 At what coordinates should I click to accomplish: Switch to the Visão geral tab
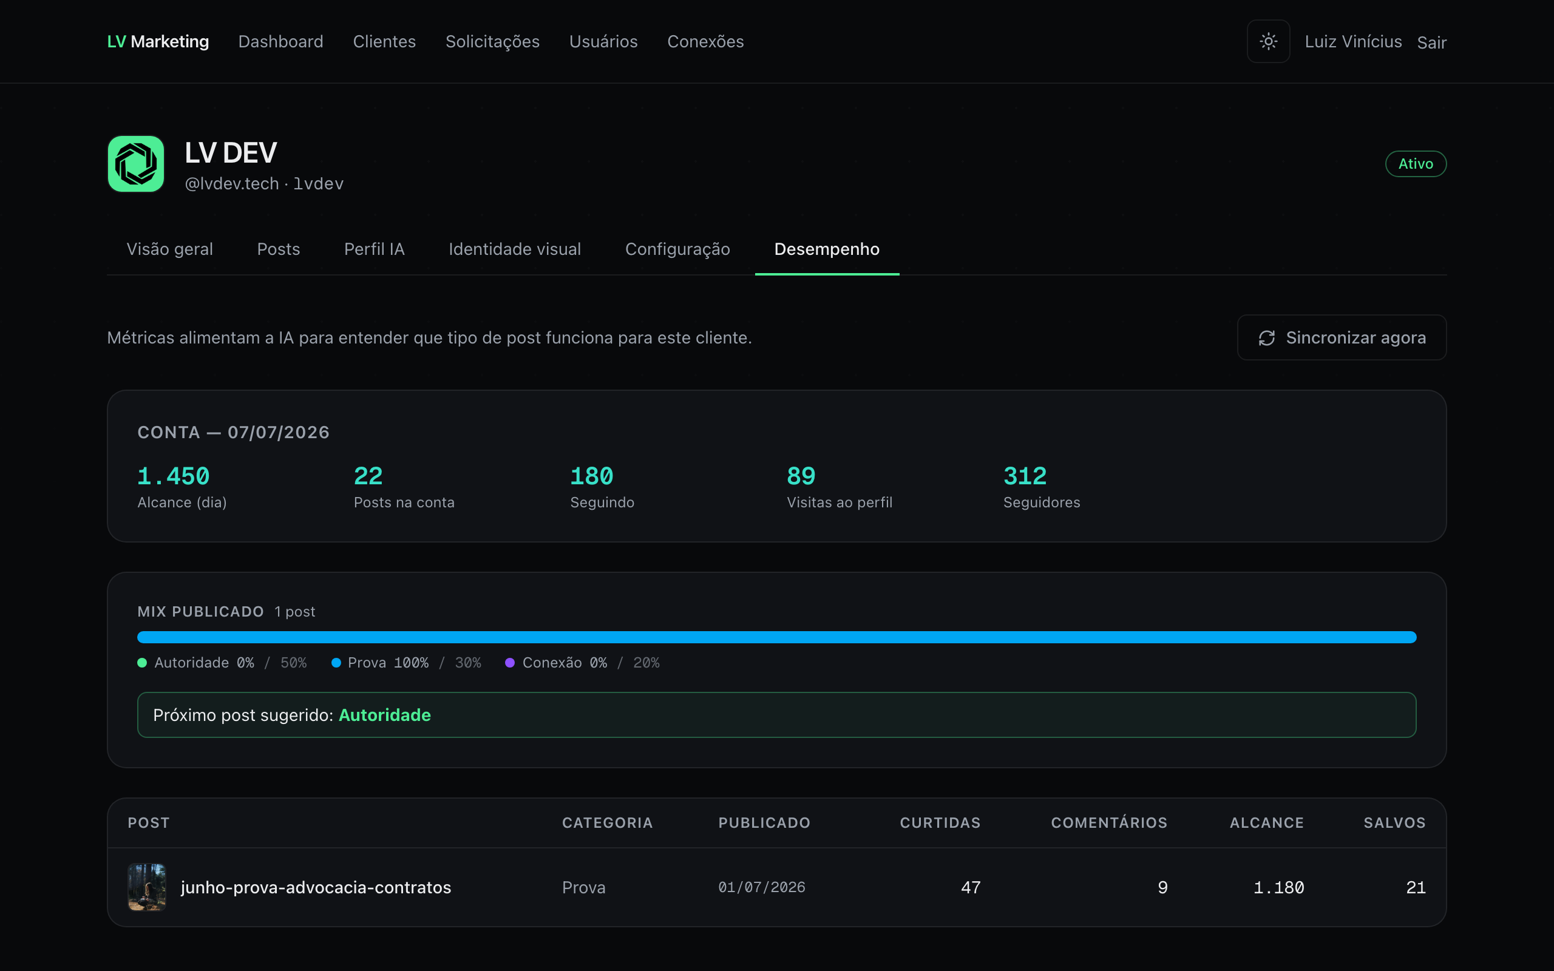point(169,249)
